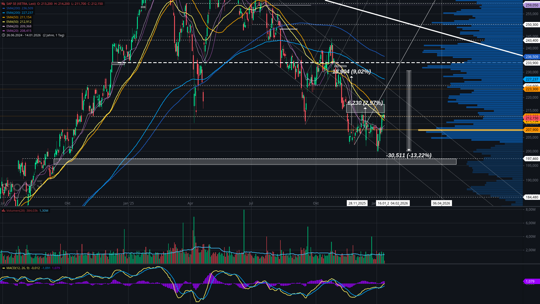Click the yellow MACD legend marker
Image resolution: width=540 pixels, height=304 pixels.
pyautogui.click(x=3, y=268)
